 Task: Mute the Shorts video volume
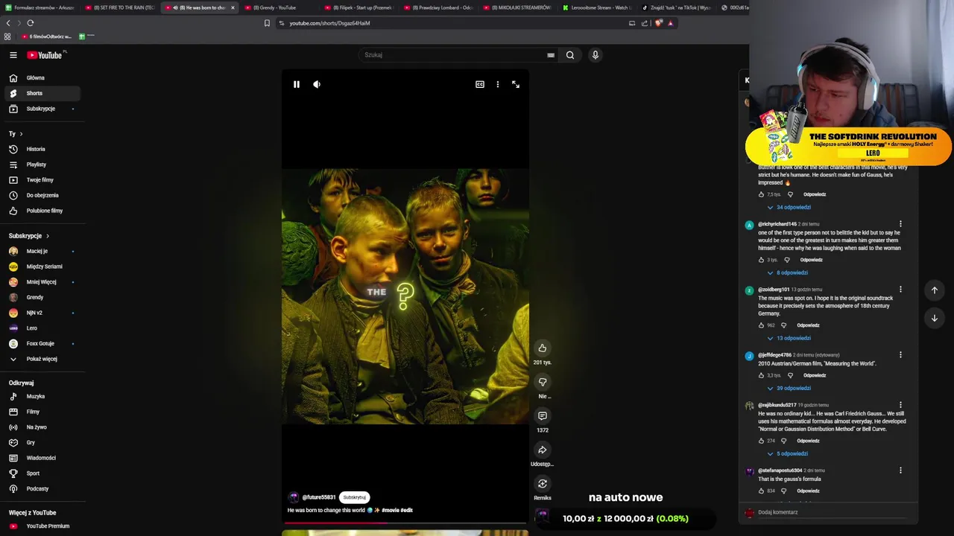317,84
